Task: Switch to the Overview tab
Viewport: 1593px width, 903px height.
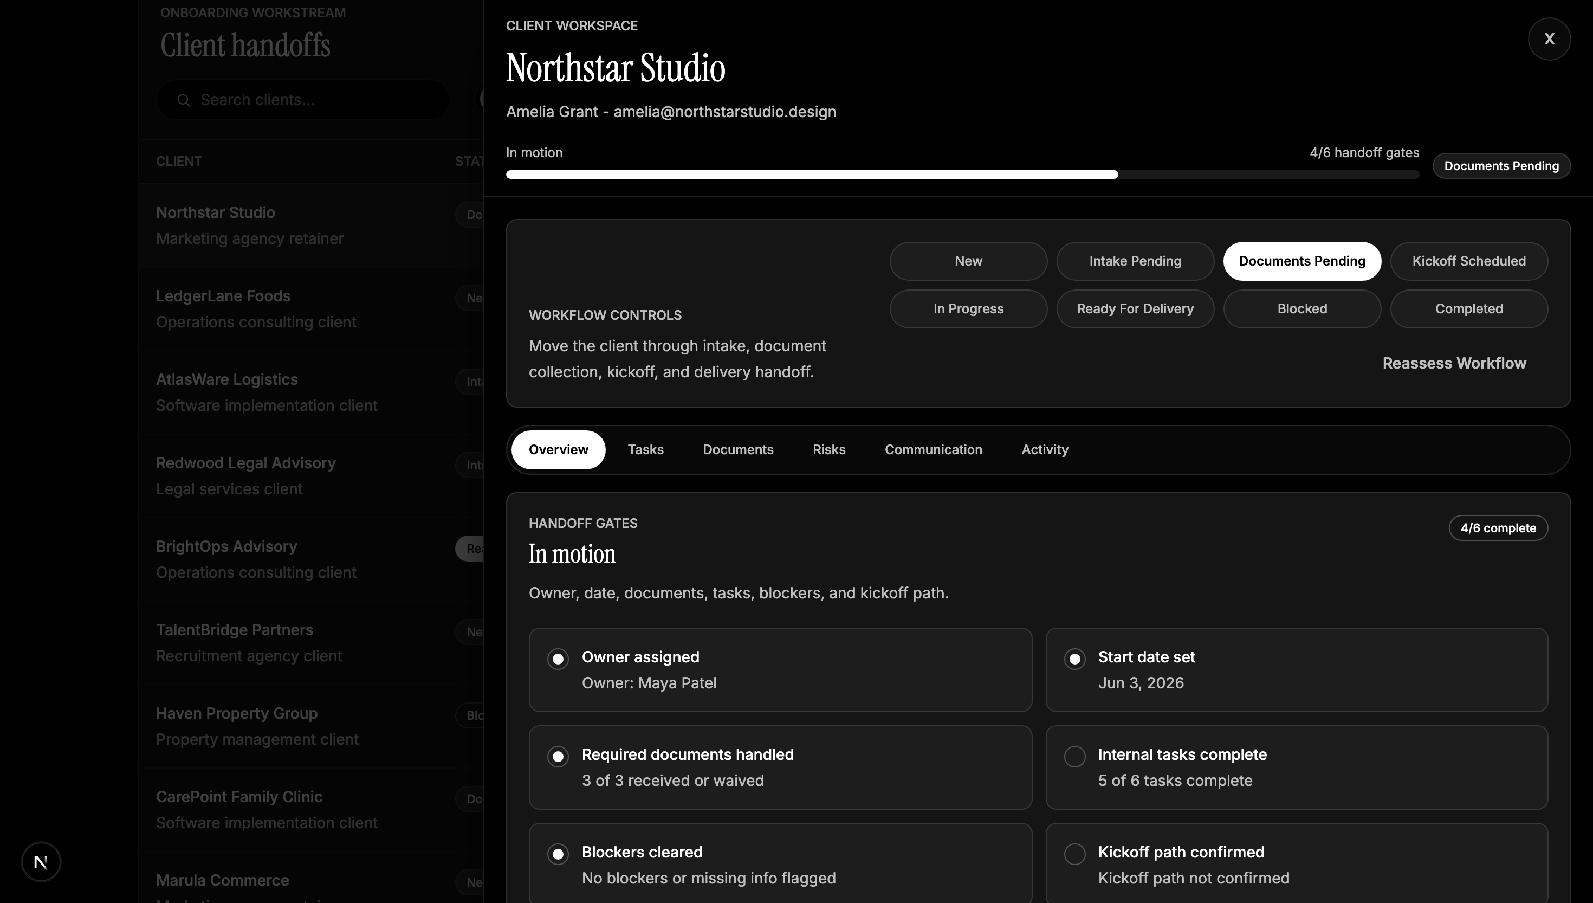Action: (x=558, y=450)
